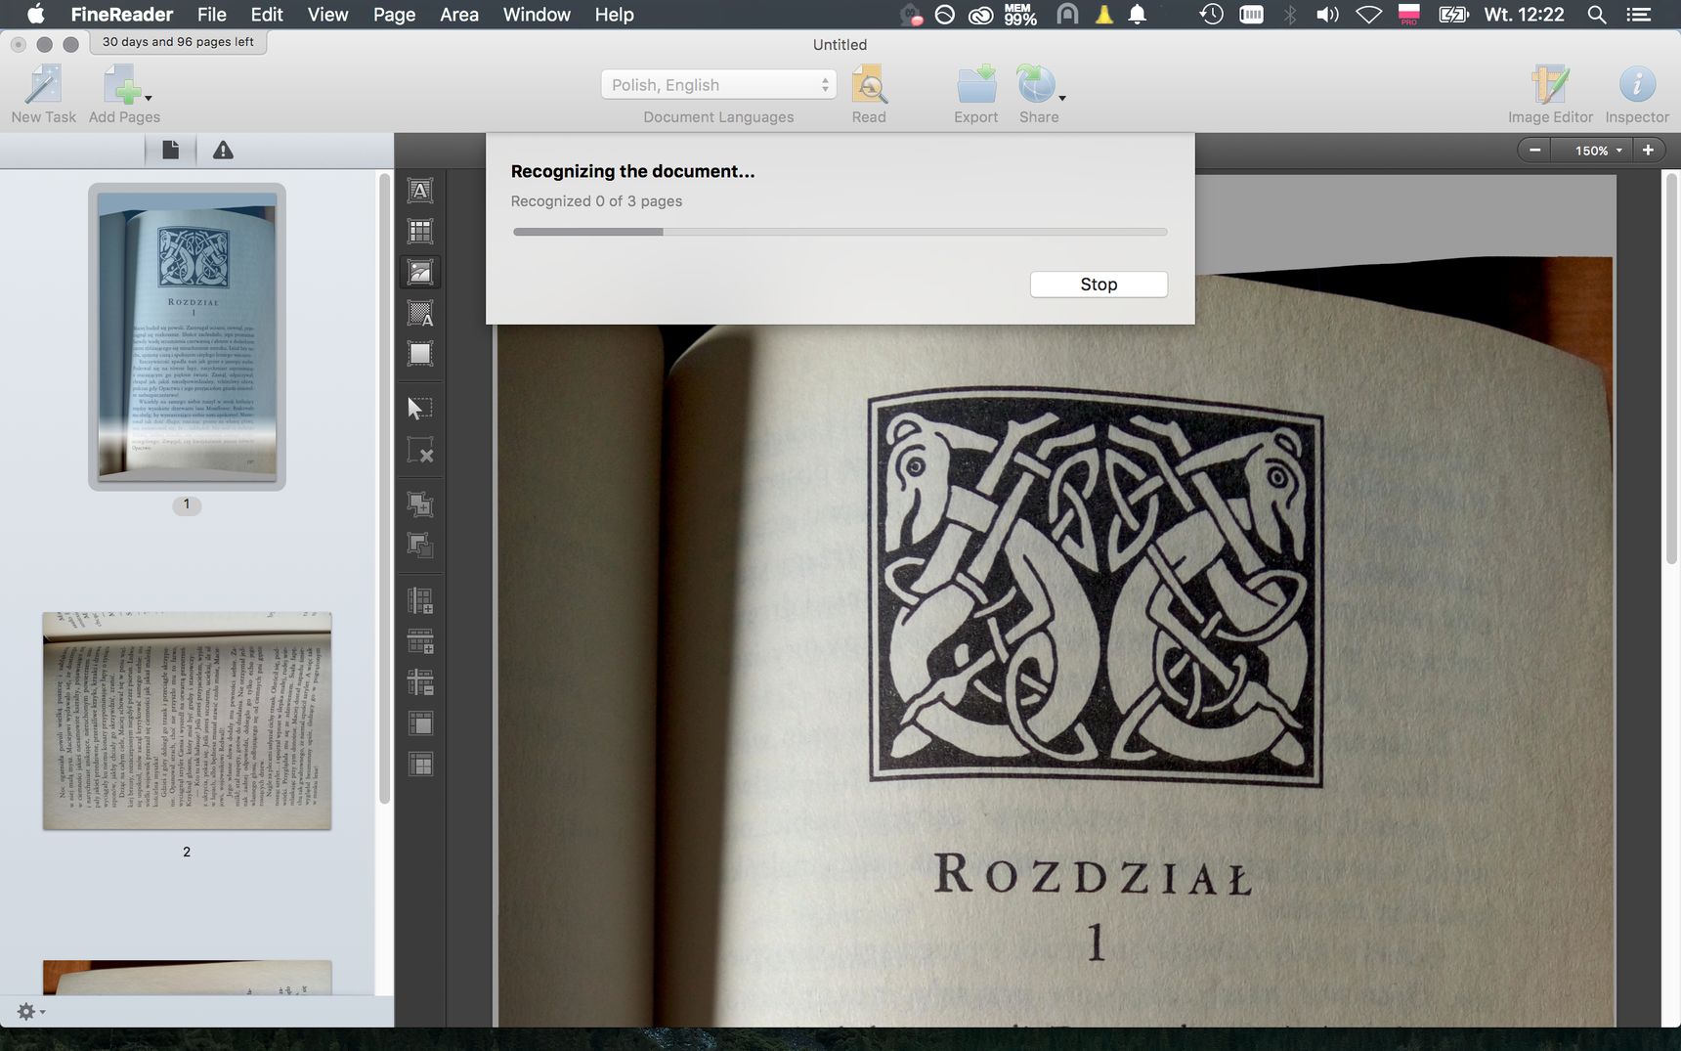
Task: Select page 1 thumbnail
Action: 187,336
